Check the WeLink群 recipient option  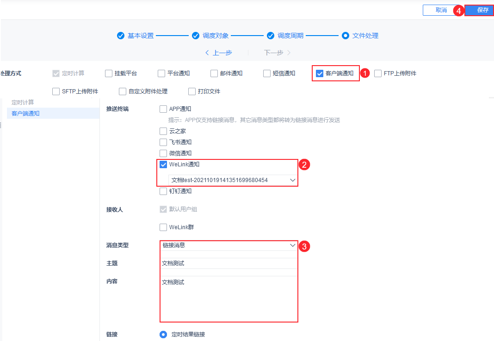163,227
